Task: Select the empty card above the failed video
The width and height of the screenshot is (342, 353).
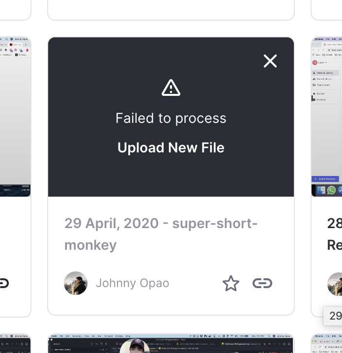Action: [x=171, y=10]
